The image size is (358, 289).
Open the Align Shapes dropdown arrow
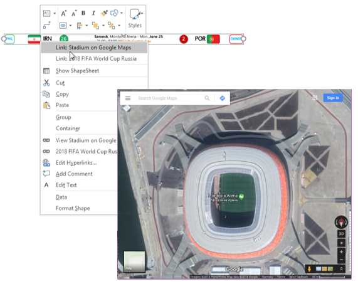[x=87, y=25]
